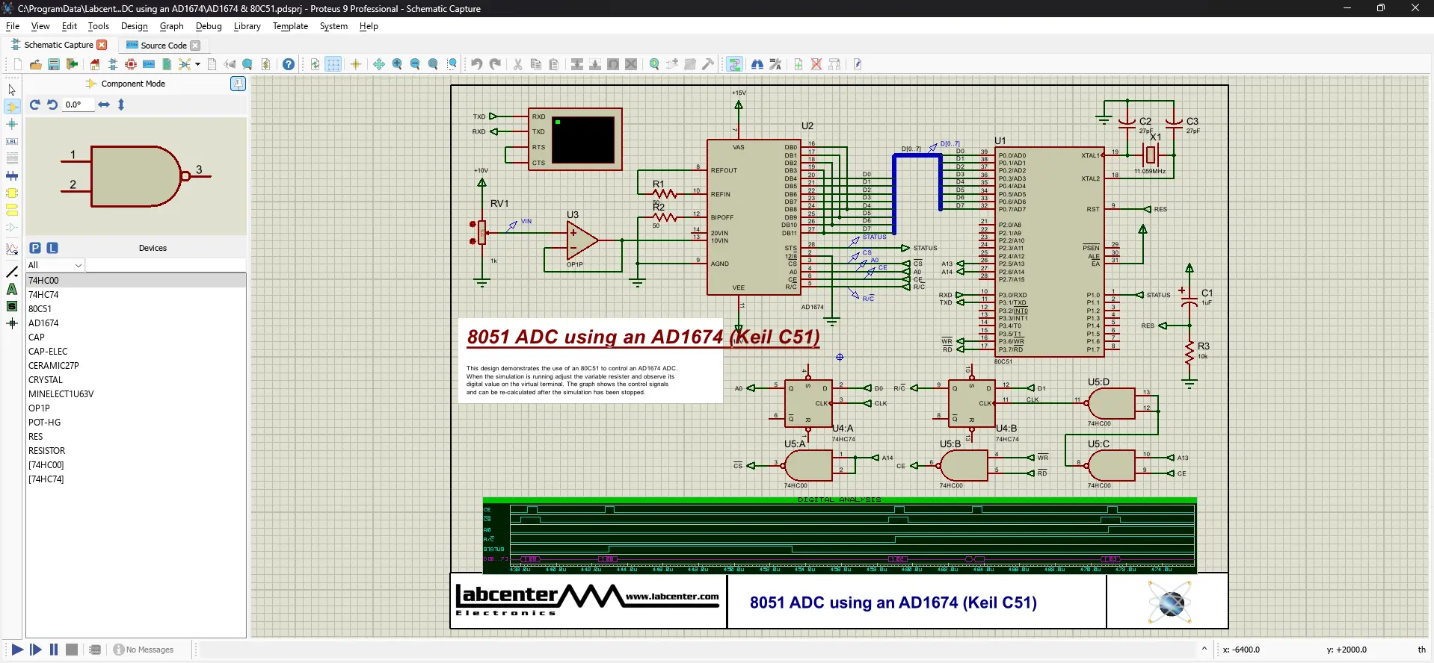Viewport: 1434px width, 663px height.
Task: Switch to the Source Code tab
Action: click(x=164, y=45)
